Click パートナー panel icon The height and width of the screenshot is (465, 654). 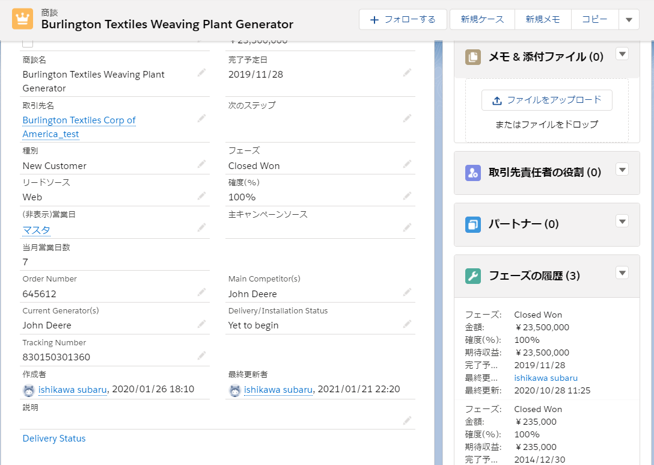(x=473, y=224)
